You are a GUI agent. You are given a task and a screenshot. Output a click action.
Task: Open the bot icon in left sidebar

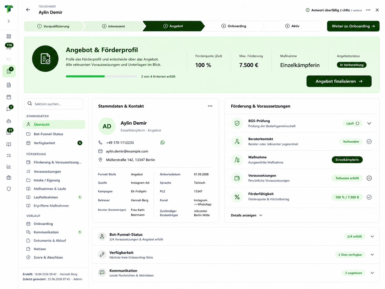(9, 121)
